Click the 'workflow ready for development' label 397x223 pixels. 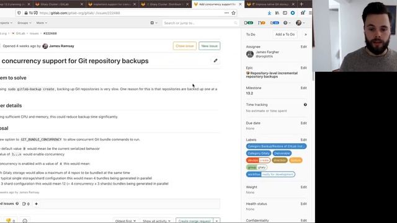coord(270,175)
